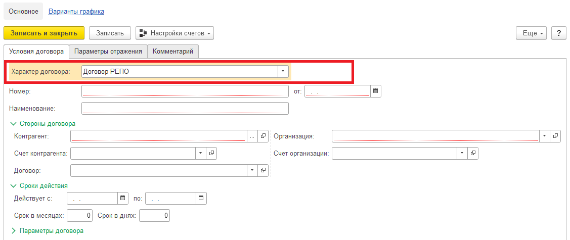570x240 pixels.
Task: Click the help question mark button
Action: pyautogui.click(x=558, y=33)
